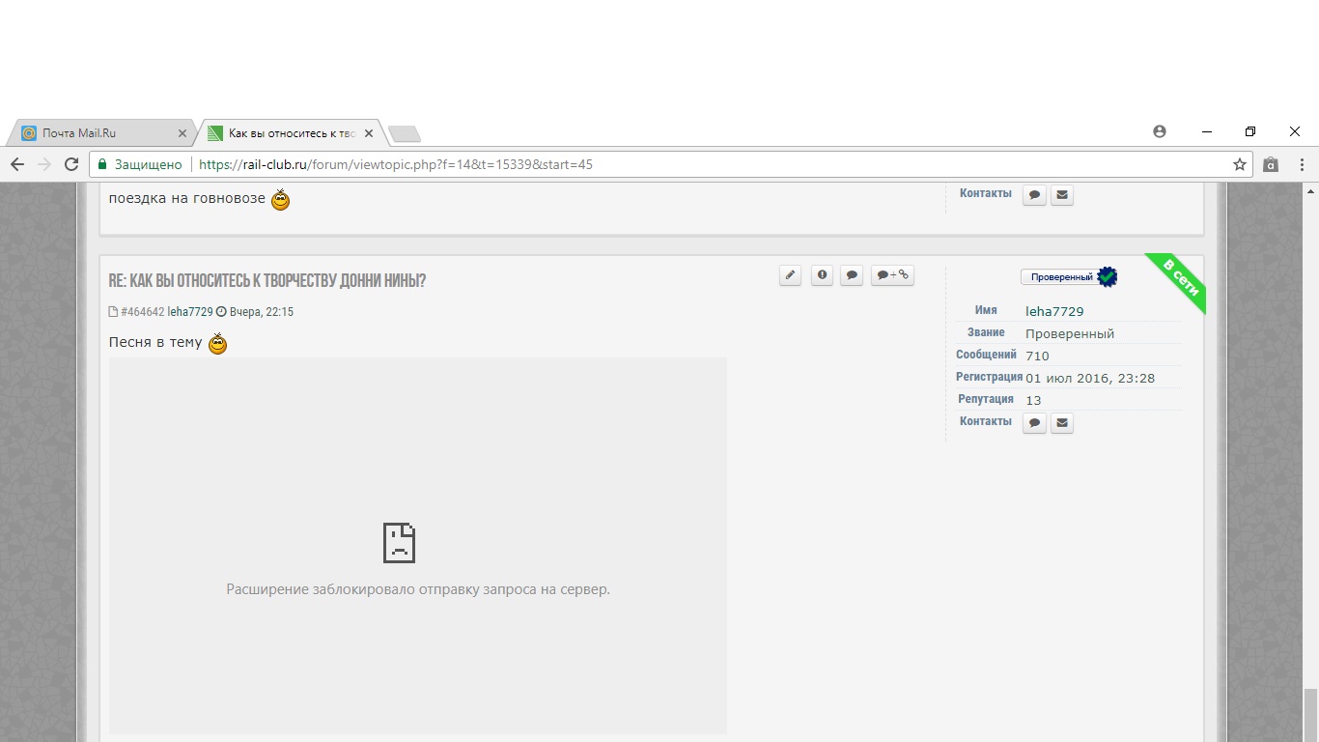The image size is (1319, 742).
Task: Open the Chrome user profile icon
Action: [x=1160, y=131]
